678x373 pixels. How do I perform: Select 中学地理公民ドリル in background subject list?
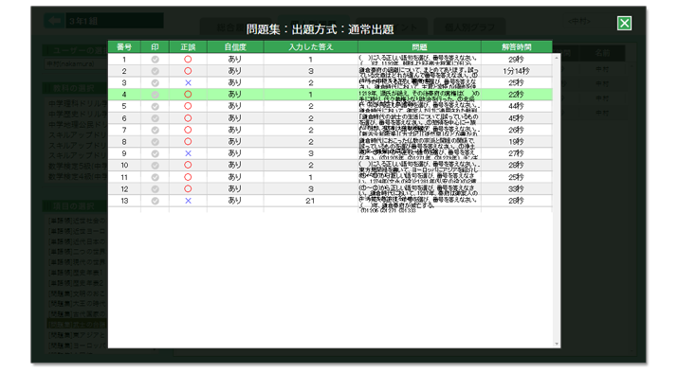point(77,124)
